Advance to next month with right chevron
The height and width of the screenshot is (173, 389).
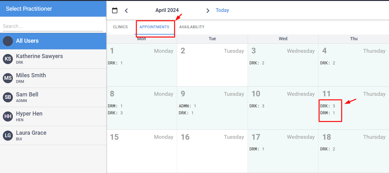pyautogui.click(x=208, y=10)
